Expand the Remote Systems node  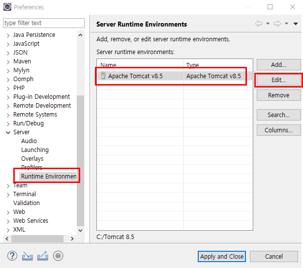pos(8,115)
